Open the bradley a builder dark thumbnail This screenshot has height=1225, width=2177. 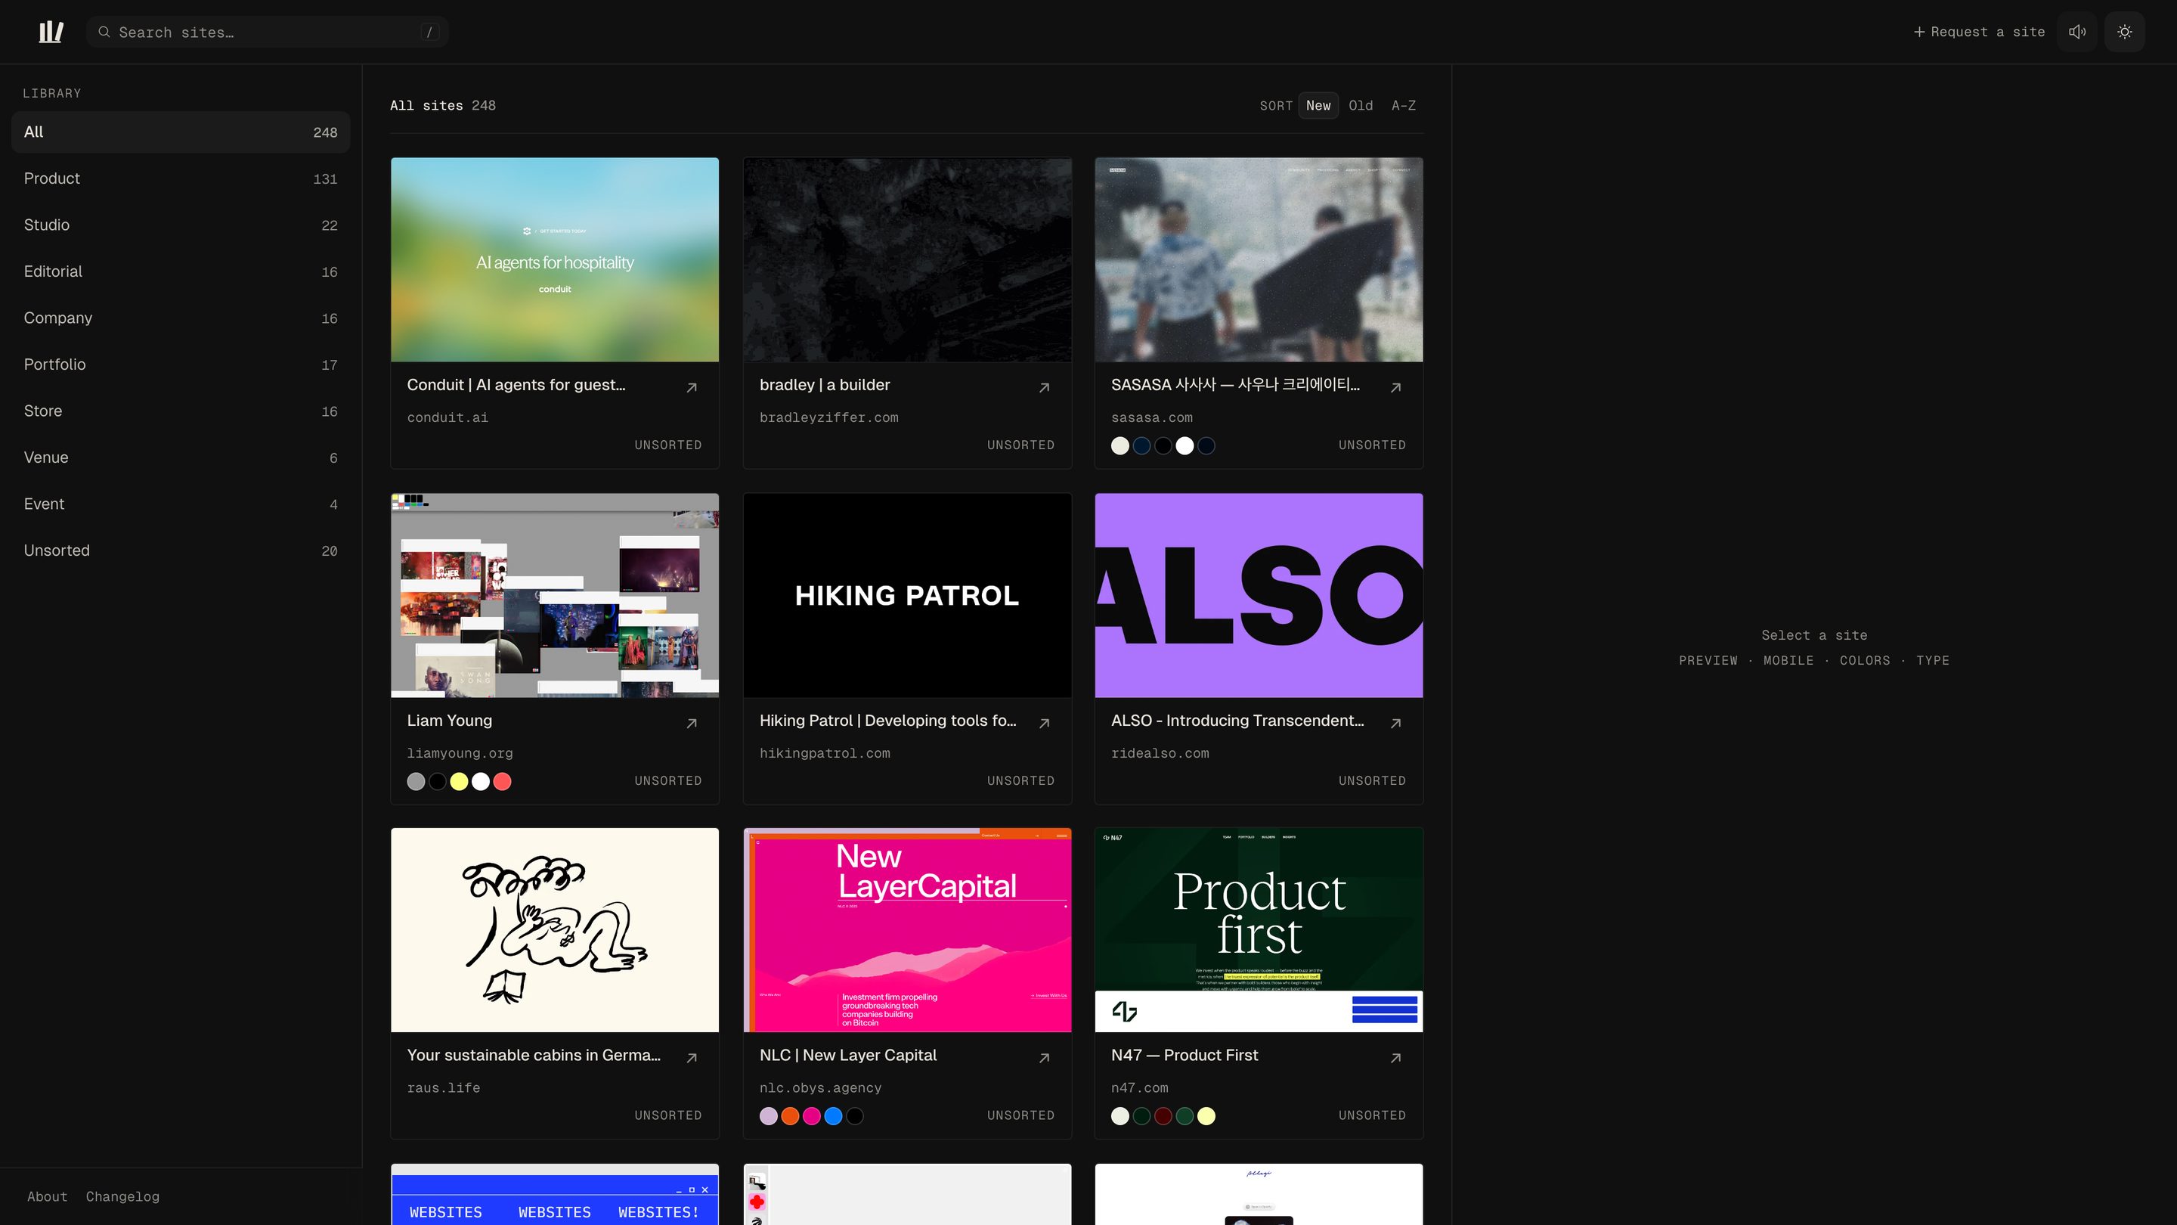point(907,259)
